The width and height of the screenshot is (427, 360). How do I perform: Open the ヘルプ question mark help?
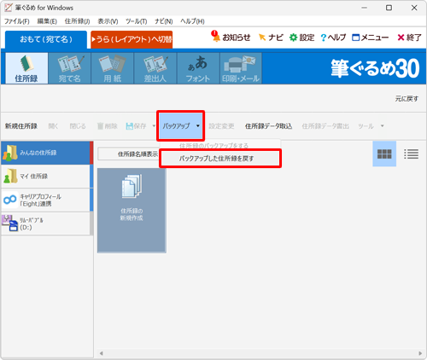333,38
